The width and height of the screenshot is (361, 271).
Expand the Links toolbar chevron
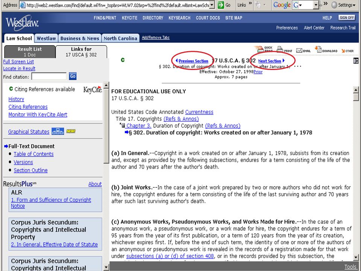pyautogui.click(x=250, y=3)
